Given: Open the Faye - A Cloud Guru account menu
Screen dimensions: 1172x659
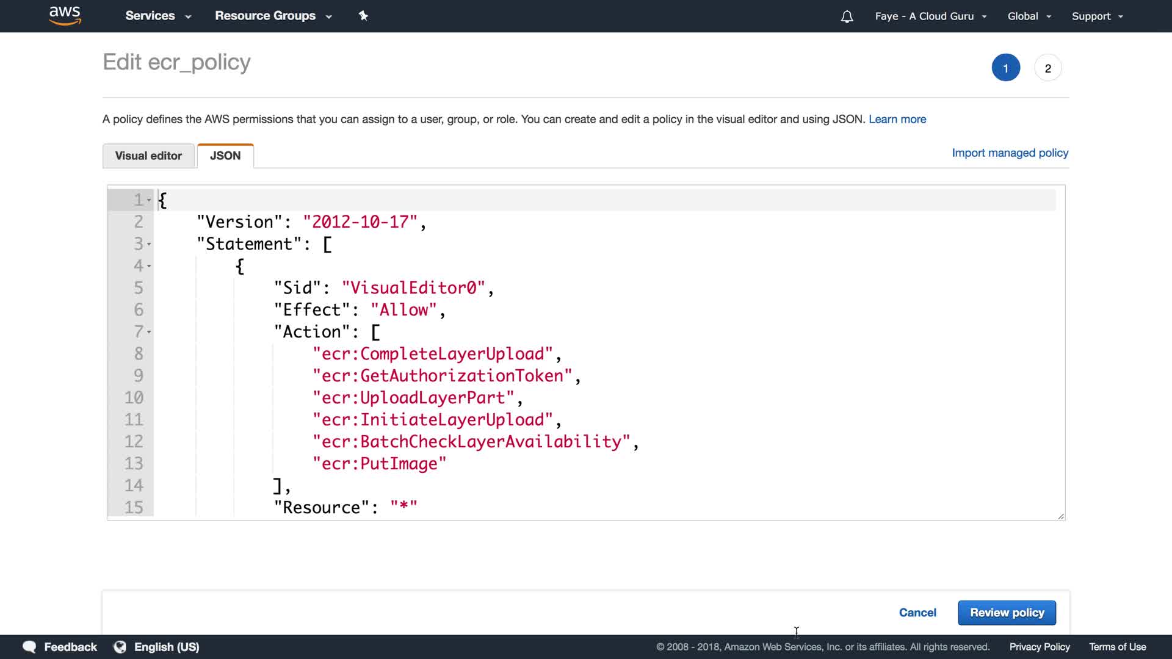Looking at the screenshot, I should 930,16.
